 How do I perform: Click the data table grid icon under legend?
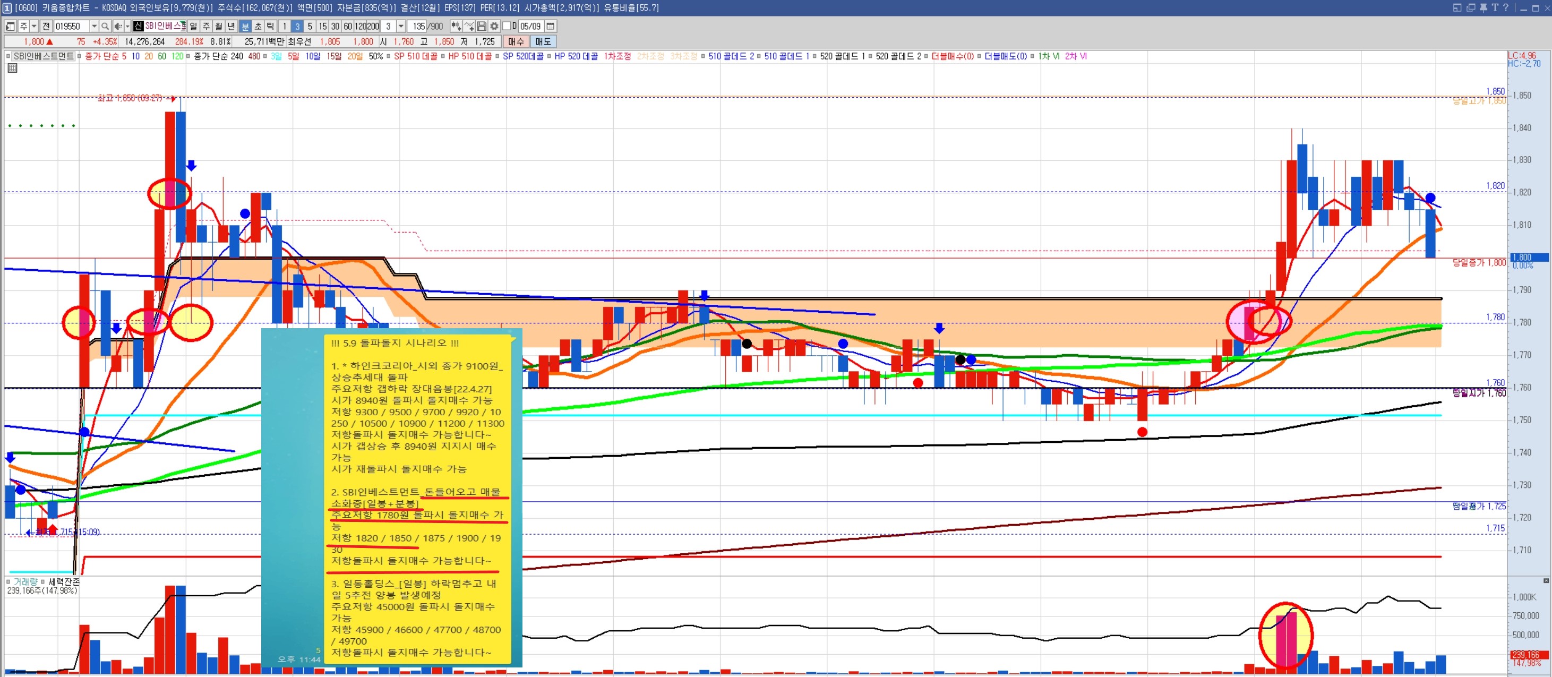click(x=13, y=68)
